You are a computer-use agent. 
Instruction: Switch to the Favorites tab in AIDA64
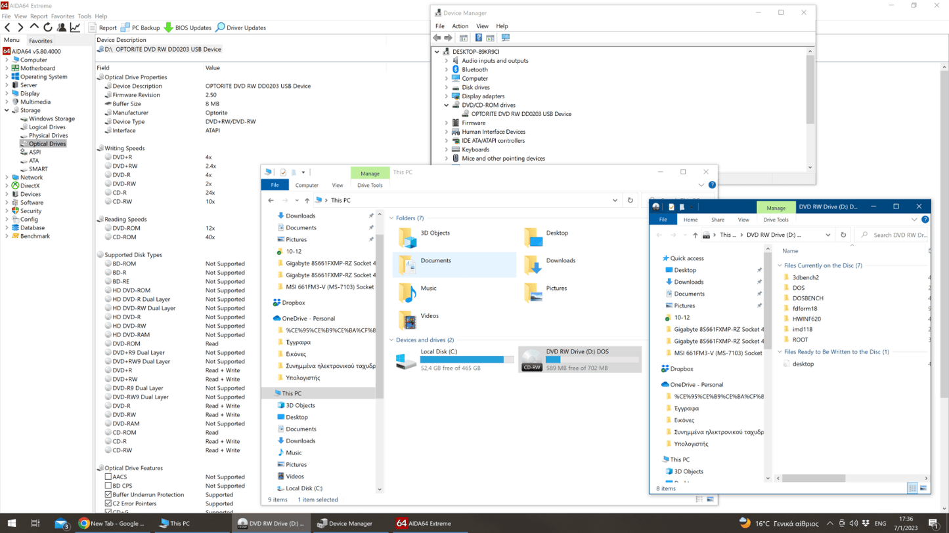click(41, 41)
